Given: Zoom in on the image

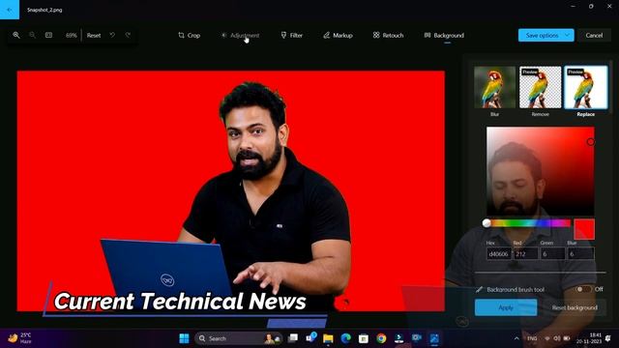Looking at the screenshot, I should point(16,35).
